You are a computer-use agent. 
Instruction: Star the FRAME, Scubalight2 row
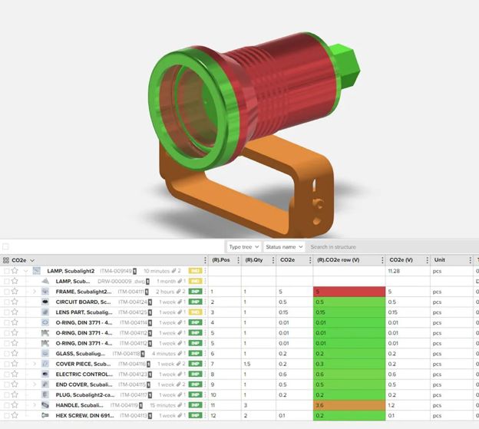[x=14, y=292]
